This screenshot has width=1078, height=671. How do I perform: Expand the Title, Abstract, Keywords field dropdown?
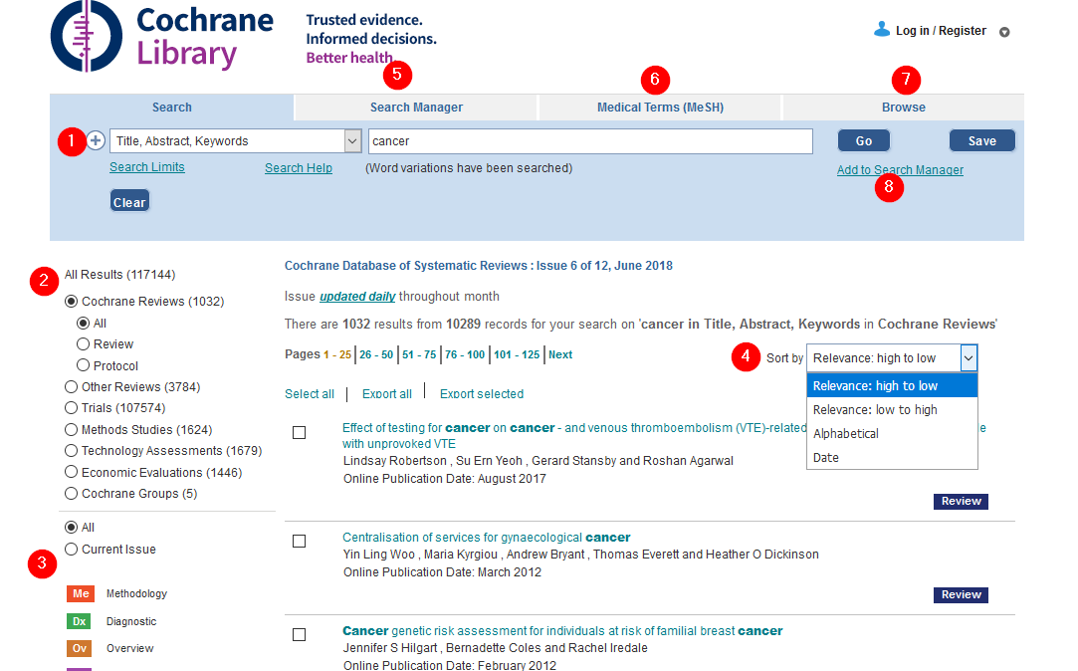coord(352,141)
